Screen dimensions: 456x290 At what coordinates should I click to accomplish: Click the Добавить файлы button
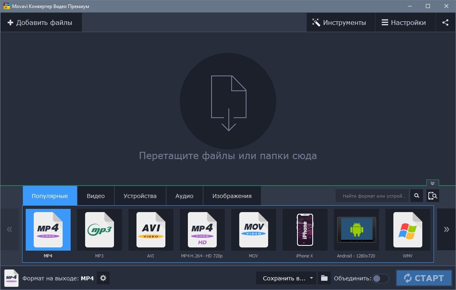pos(41,22)
